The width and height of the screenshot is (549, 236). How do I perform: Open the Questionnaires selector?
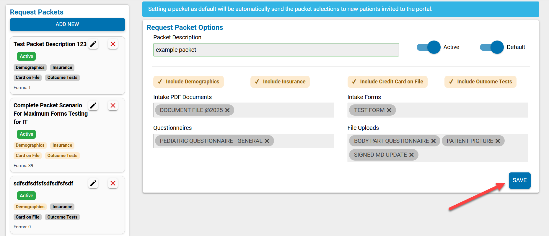pos(304,141)
